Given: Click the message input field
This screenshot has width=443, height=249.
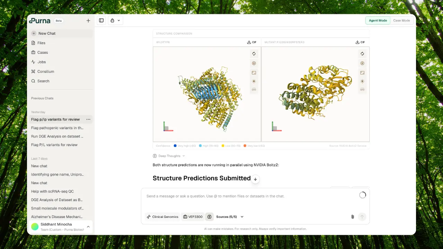Looking at the screenshot, I should 249,196.
